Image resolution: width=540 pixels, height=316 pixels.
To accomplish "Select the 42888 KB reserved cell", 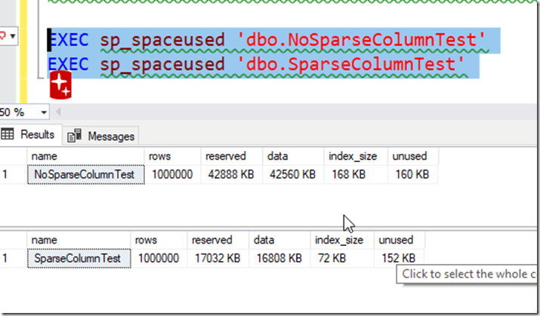I will [x=232, y=174].
